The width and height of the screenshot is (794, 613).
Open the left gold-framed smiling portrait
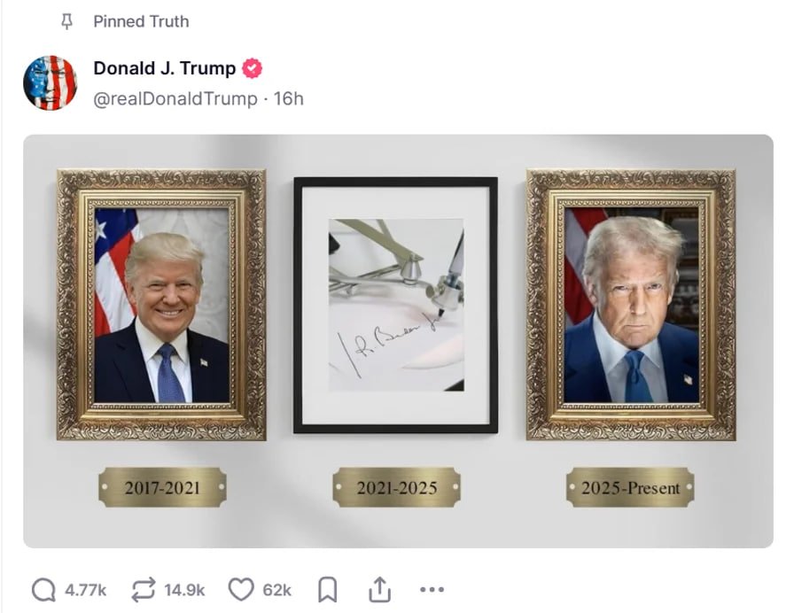click(161, 305)
